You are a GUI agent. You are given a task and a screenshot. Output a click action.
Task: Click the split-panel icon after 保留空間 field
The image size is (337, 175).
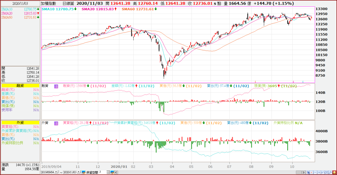(x=108, y=172)
